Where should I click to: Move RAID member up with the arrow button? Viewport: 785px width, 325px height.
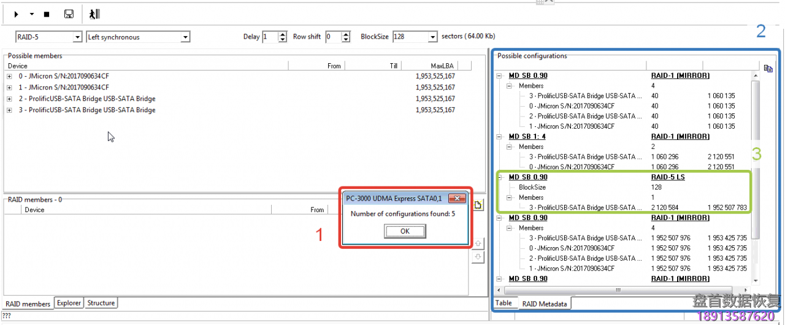479,243
